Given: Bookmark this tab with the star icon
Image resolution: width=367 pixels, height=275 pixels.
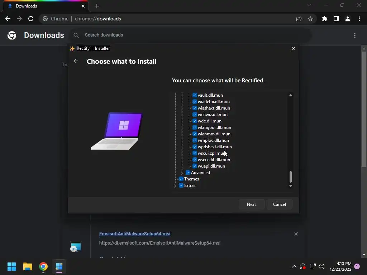Looking at the screenshot, I should [310, 19].
